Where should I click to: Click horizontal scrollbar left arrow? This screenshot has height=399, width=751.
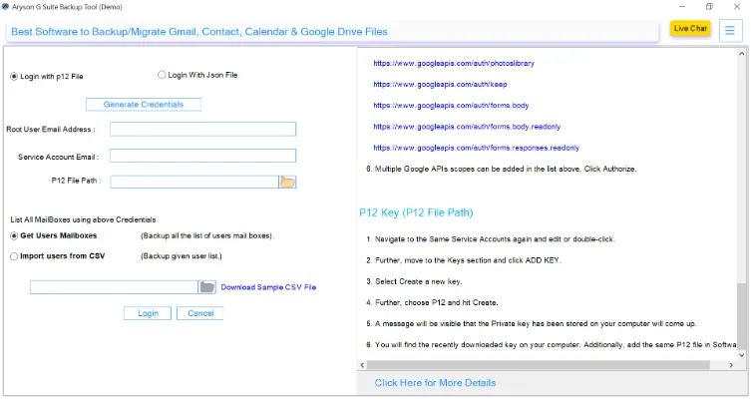pos(362,365)
